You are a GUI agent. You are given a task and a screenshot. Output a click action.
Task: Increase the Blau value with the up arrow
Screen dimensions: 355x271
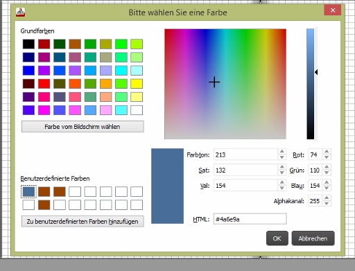tap(327, 182)
